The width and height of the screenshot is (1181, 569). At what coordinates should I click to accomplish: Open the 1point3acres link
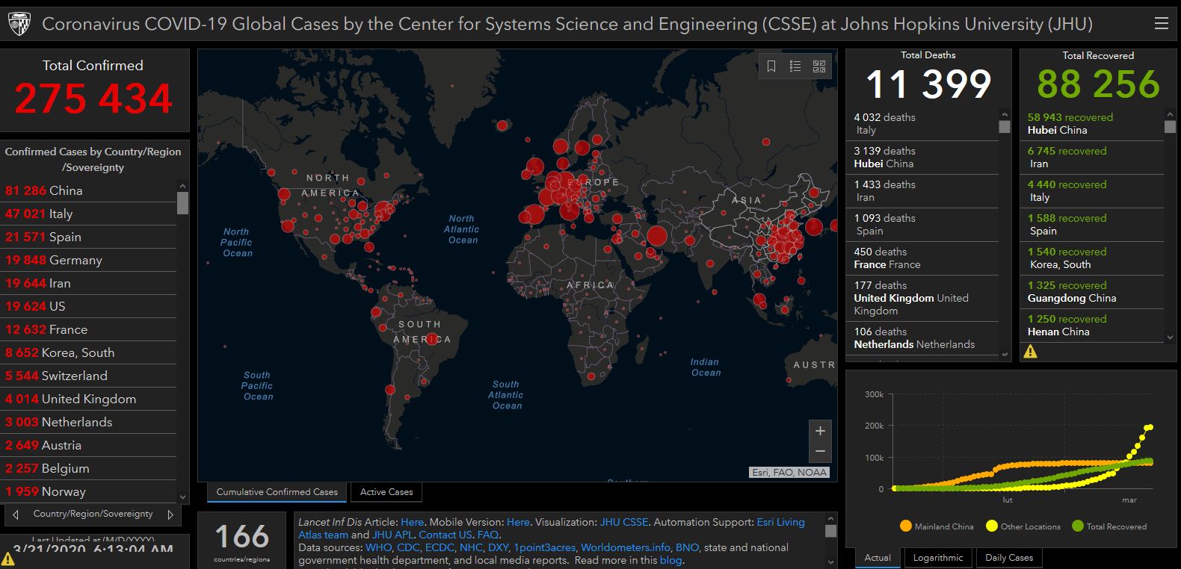click(x=544, y=547)
